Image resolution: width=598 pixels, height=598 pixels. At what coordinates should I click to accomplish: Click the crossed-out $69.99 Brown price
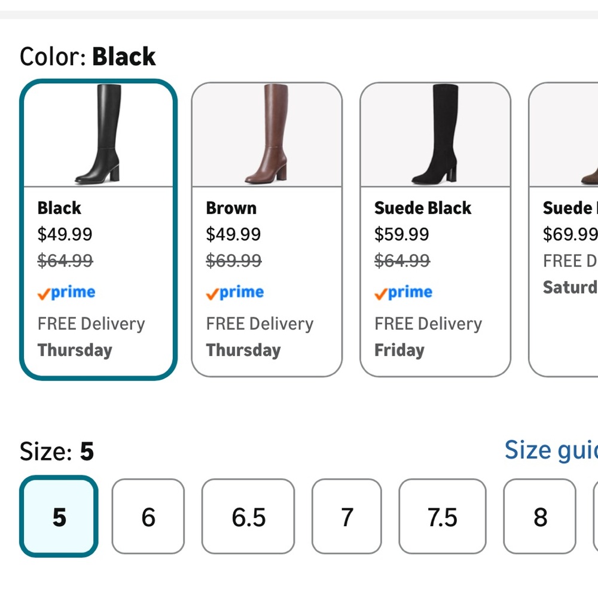point(233,261)
